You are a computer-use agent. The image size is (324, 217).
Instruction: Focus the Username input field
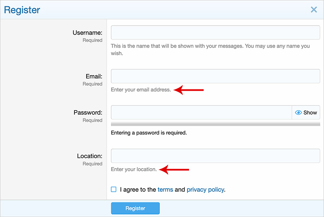pos(215,33)
